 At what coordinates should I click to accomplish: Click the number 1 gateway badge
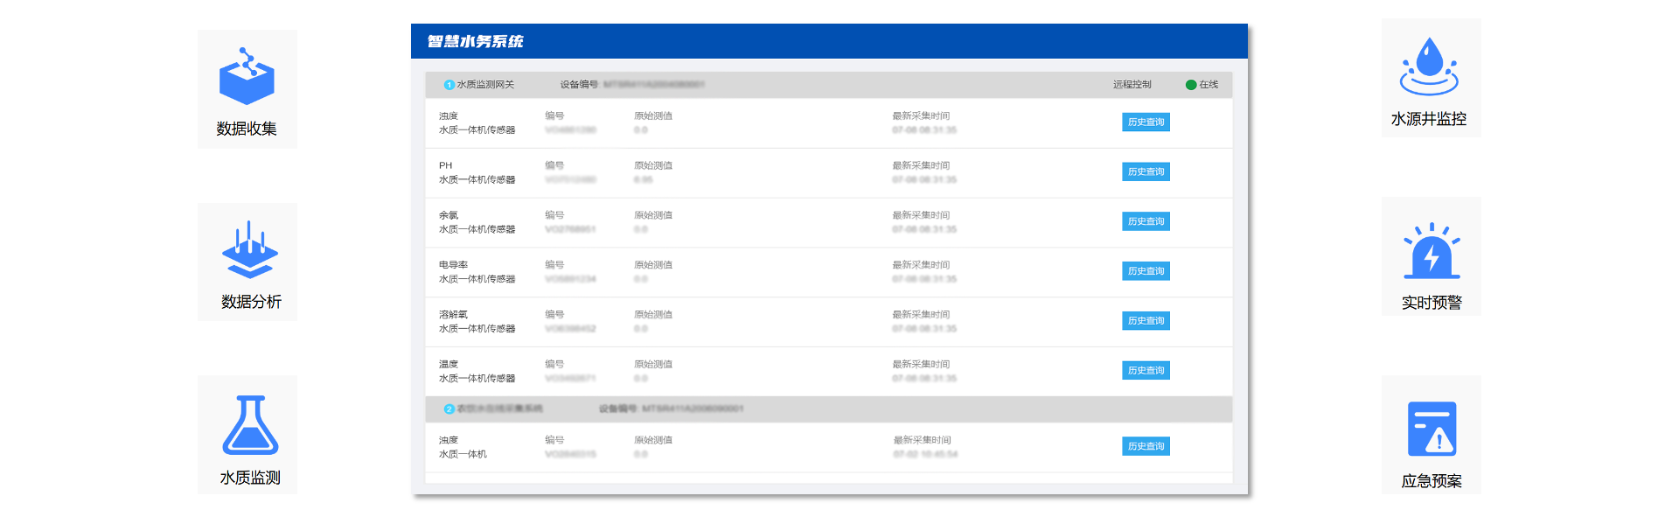(449, 85)
